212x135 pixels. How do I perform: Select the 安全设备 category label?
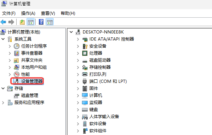[x=98, y=46]
